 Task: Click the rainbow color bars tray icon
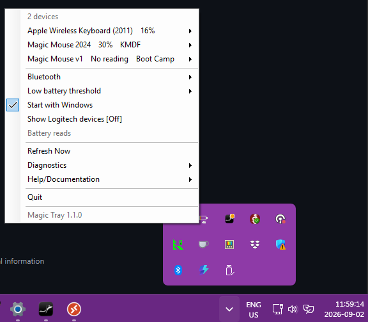(x=229, y=245)
